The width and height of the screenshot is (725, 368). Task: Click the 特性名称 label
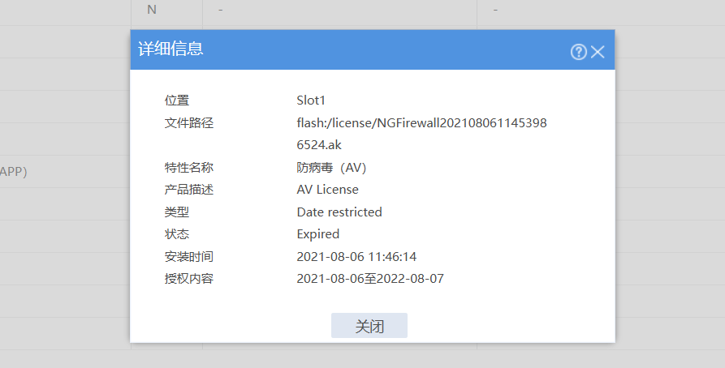188,168
